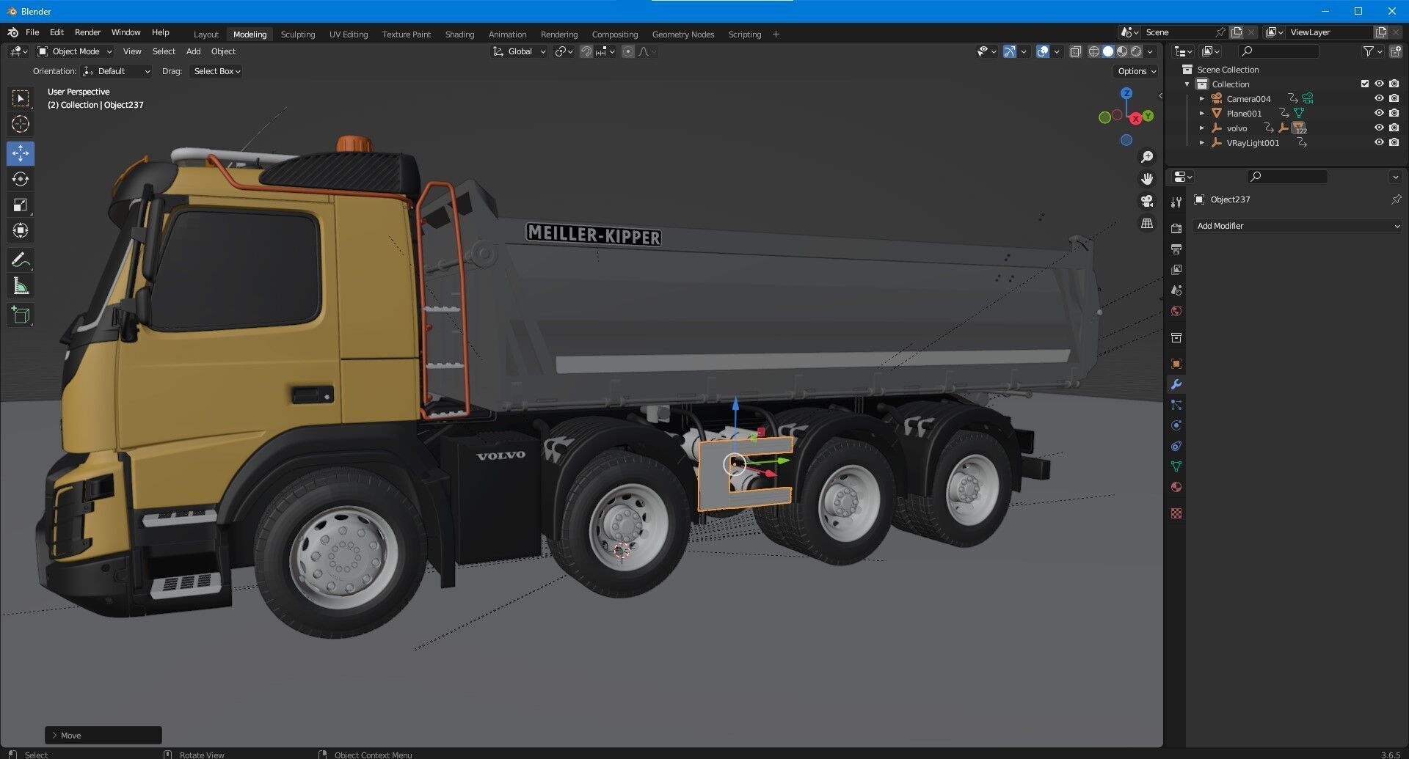Image resolution: width=1409 pixels, height=759 pixels.
Task: Switch to the Sculpting workspace tab
Action: pos(297,34)
